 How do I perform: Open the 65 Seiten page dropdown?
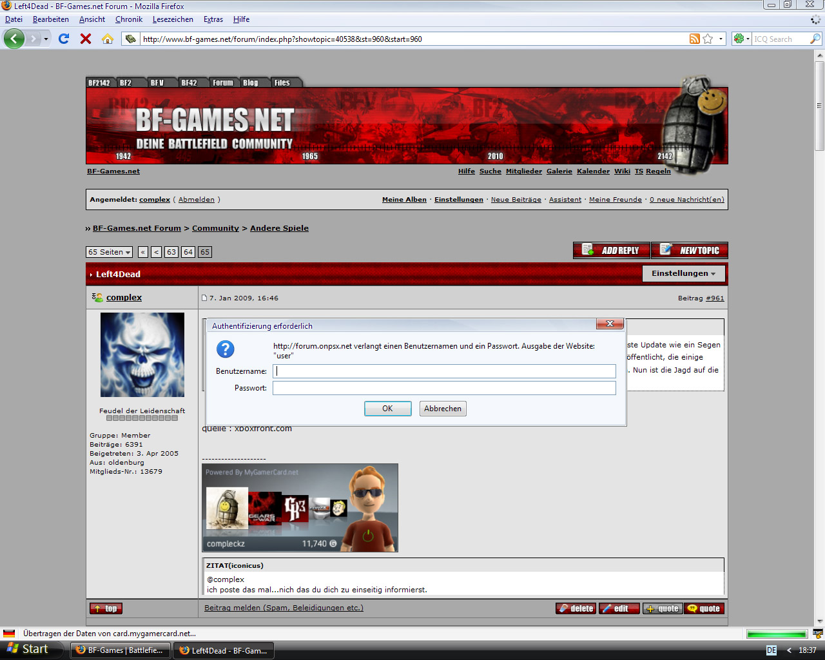(109, 252)
